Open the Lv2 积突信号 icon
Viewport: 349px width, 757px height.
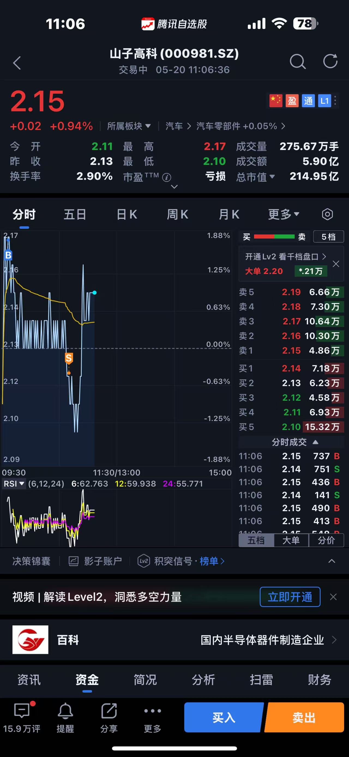[143, 561]
